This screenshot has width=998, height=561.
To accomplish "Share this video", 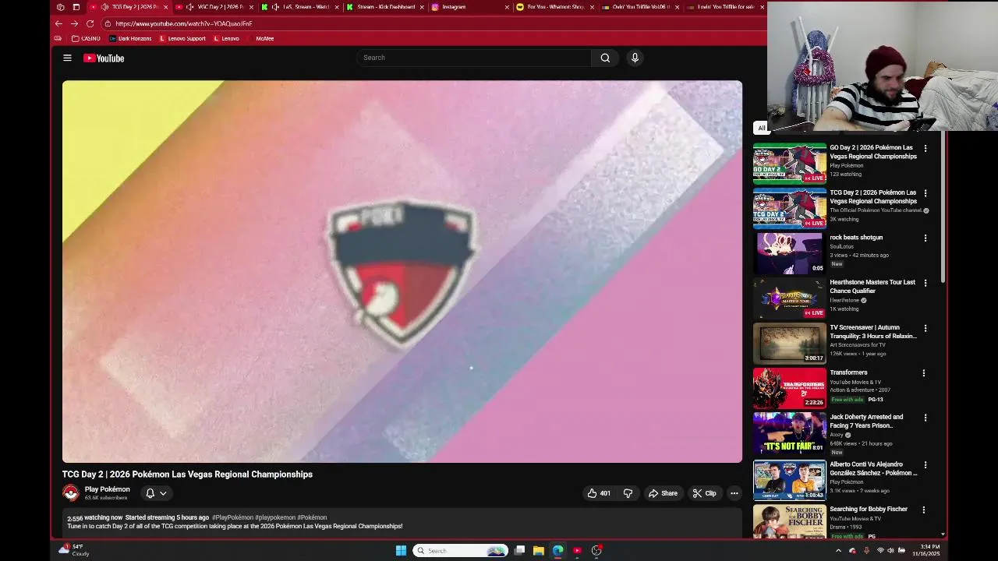I will click(x=663, y=493).
